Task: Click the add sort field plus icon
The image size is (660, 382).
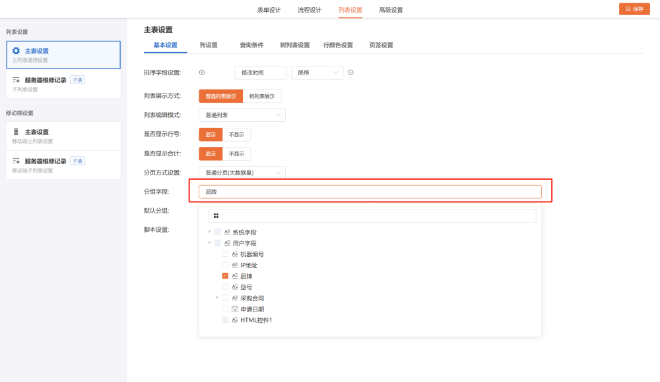Action: coord(202,72)
